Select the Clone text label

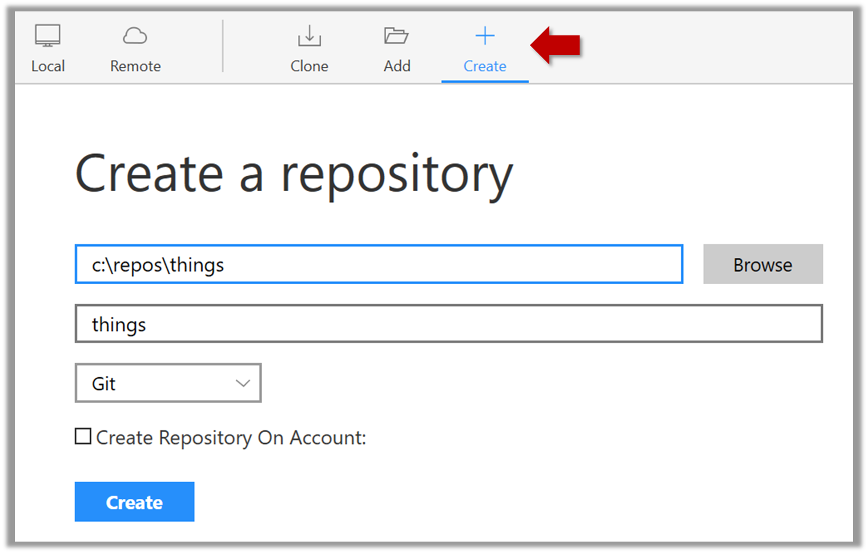pos(309,66)
